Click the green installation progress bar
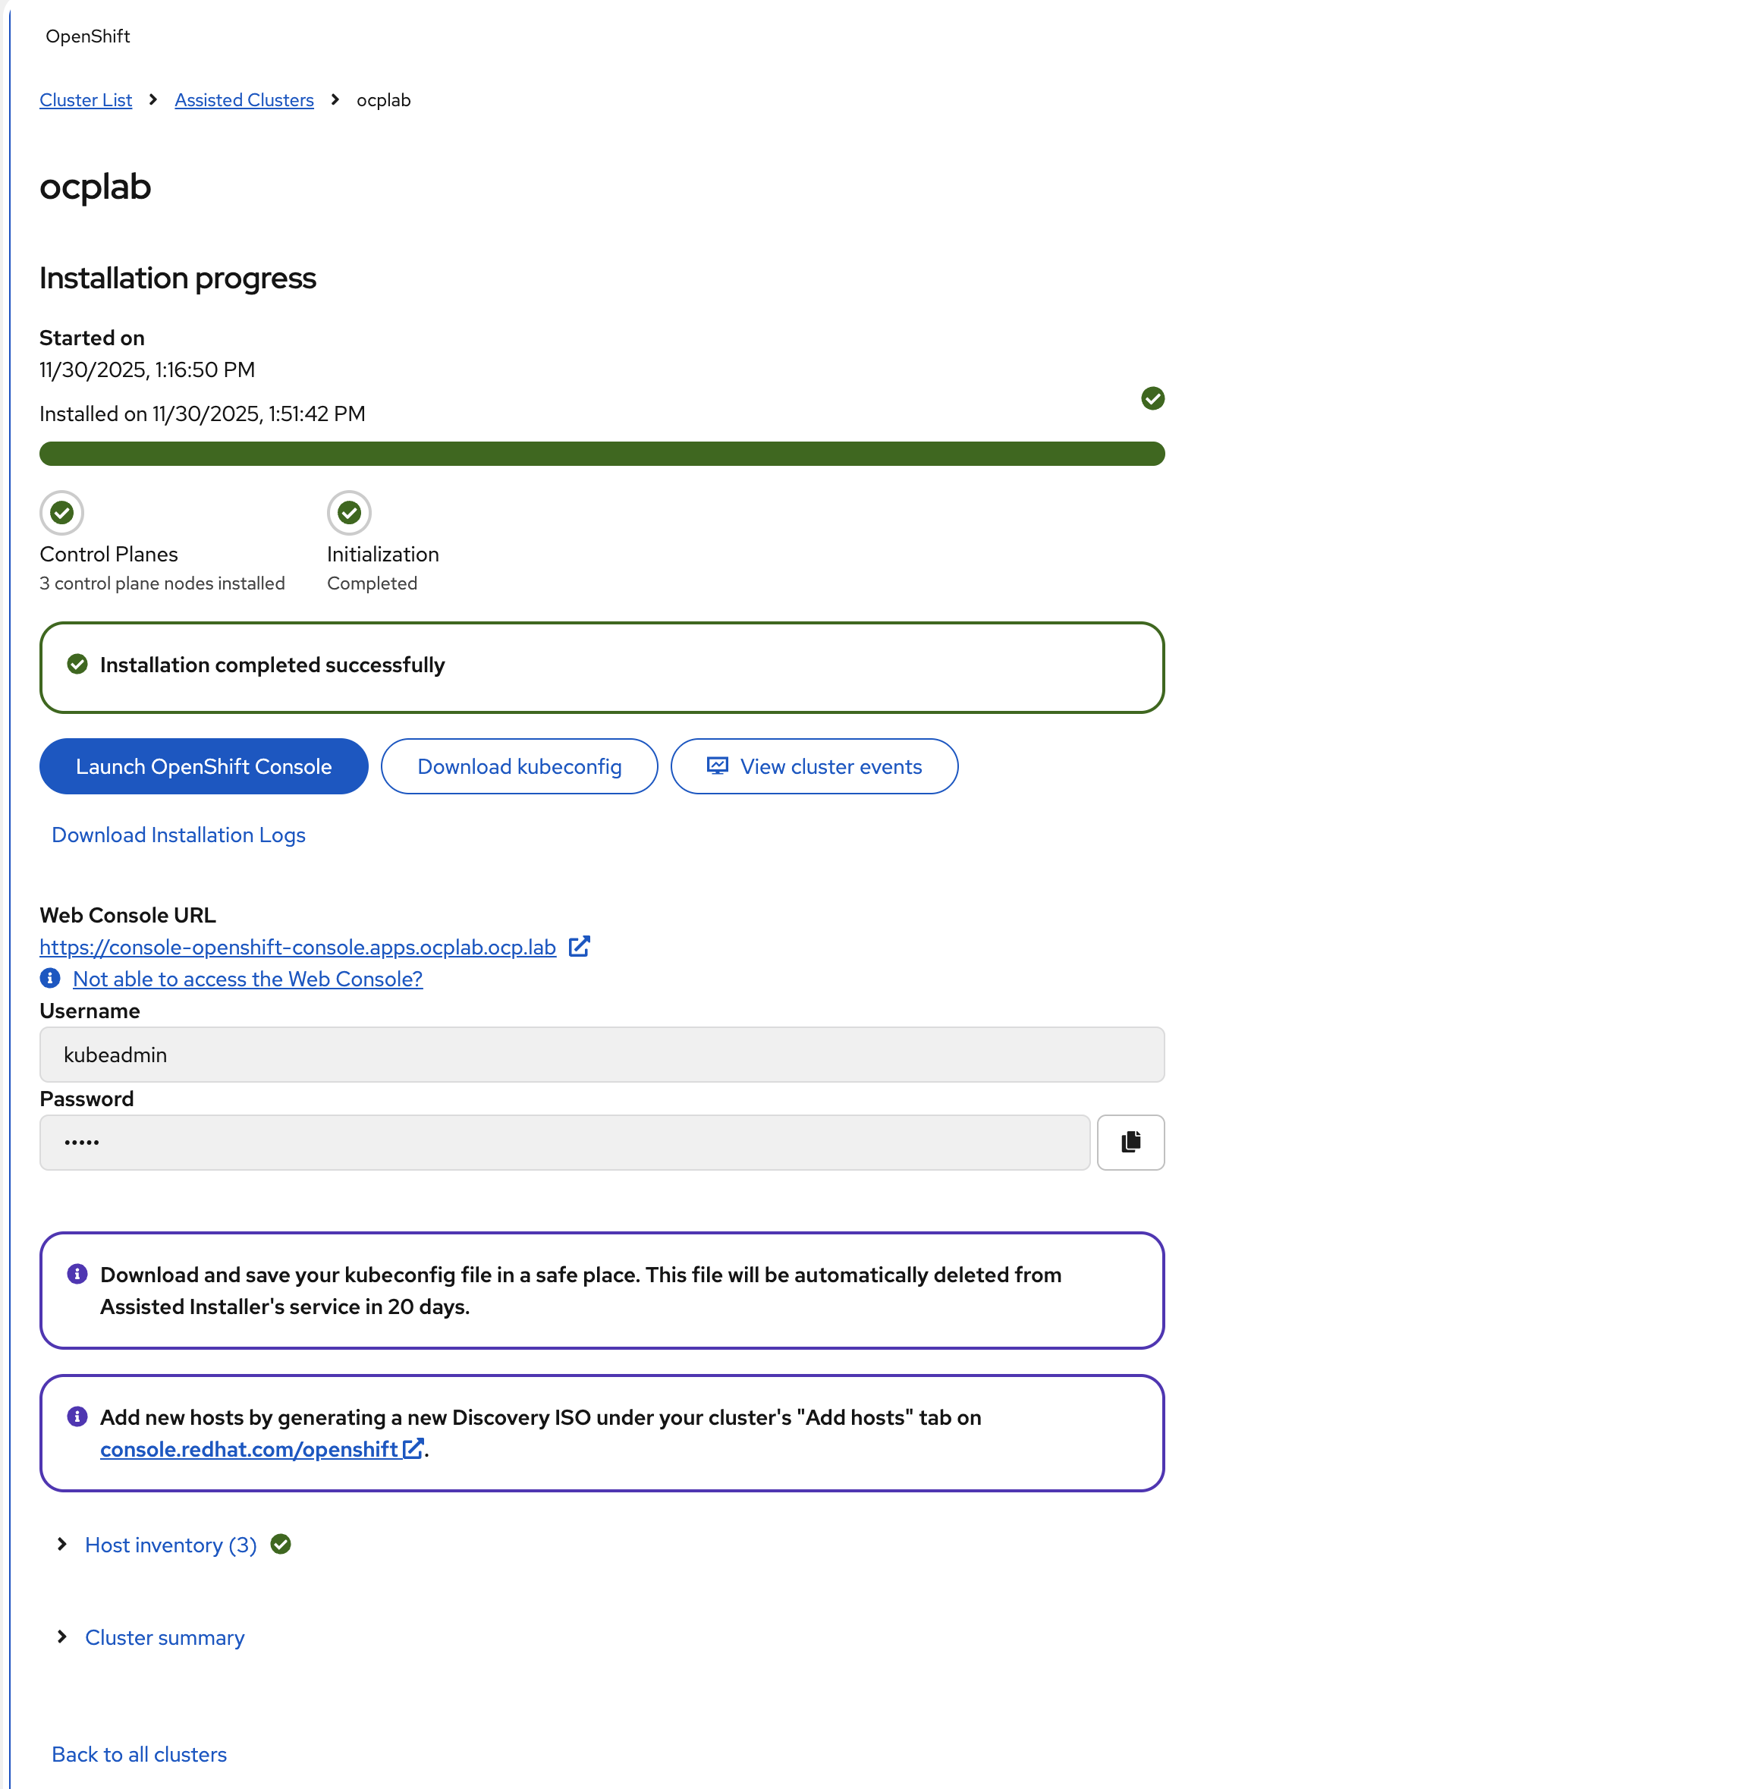Viewport: 1754px width, 1789px height. click(602, 453)
